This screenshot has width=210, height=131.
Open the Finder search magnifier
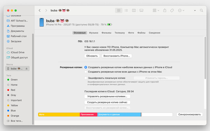(x=201, y=10)
